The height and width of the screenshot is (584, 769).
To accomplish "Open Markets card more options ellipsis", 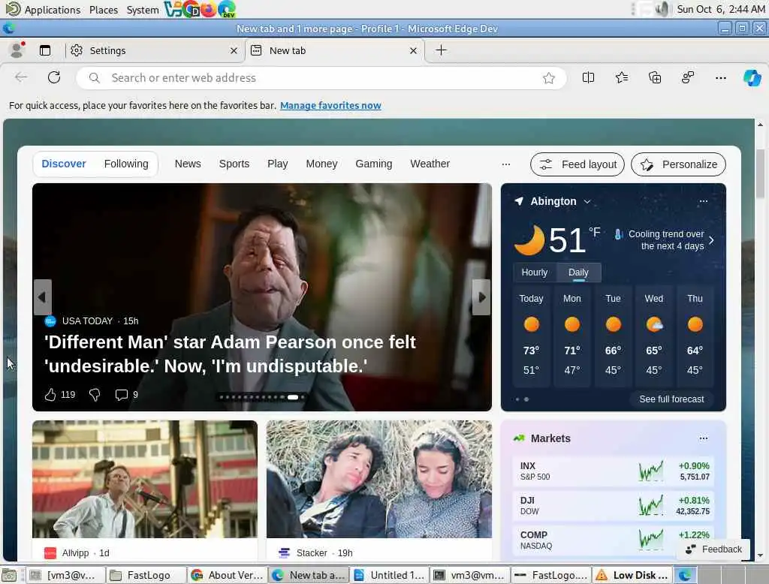I will pyautogui.click(x=703, y=438).
